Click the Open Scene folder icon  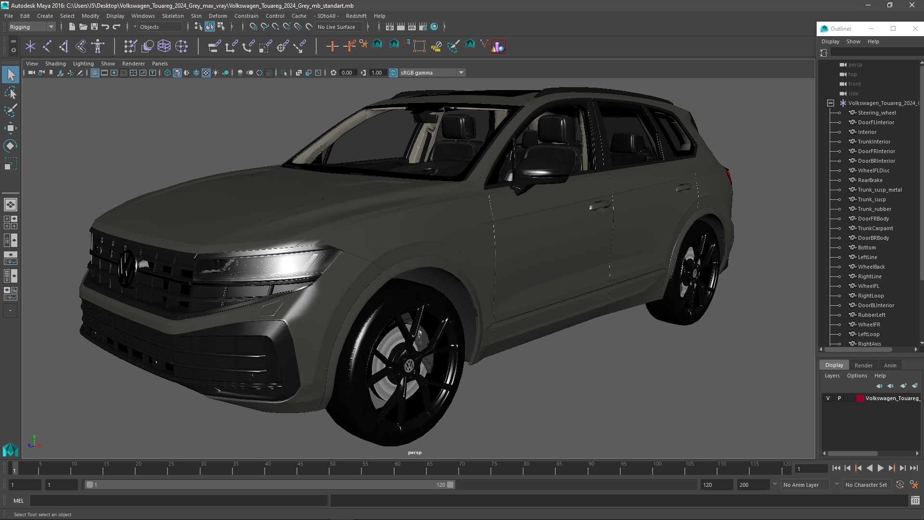[x=83, y=27]
